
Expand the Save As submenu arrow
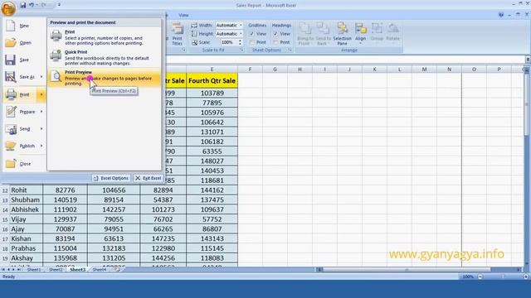41,77
